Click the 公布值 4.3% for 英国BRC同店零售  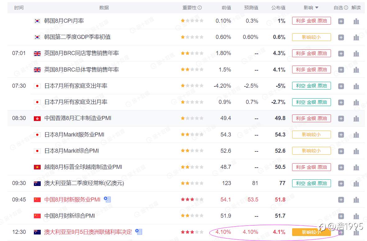click(279, 53)
